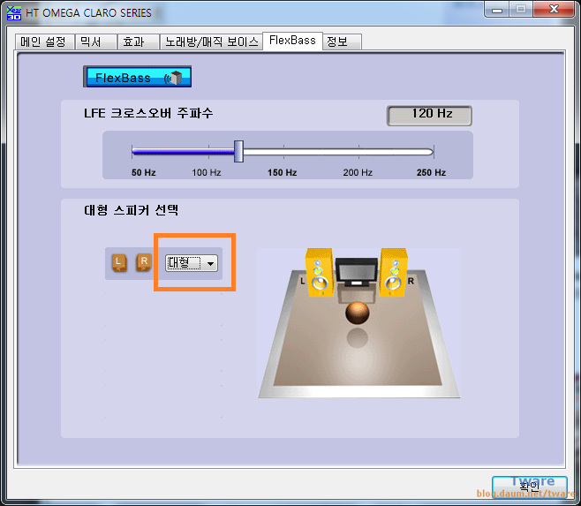Toggle the FlexBass enable button
581x506 pixels.
pos(137,77)
